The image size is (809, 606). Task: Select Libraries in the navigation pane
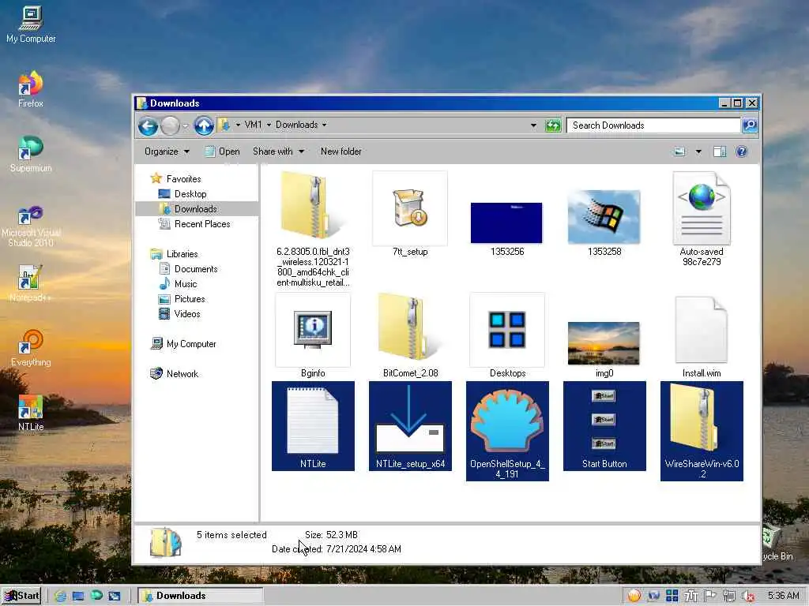click(x=175, y=253)
